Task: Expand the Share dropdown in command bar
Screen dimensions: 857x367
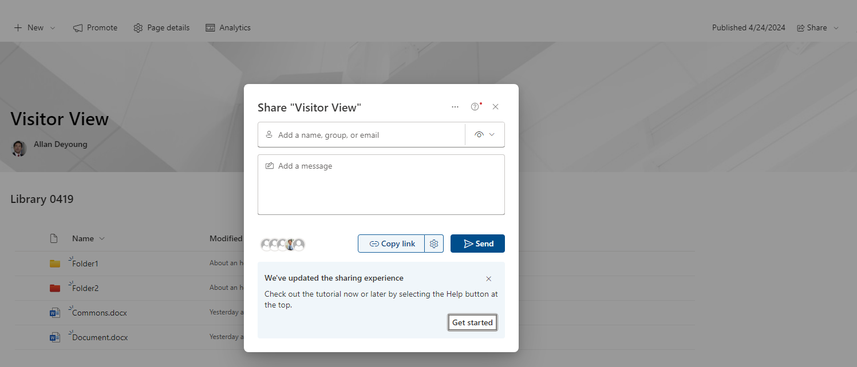Action: (836, 28)
